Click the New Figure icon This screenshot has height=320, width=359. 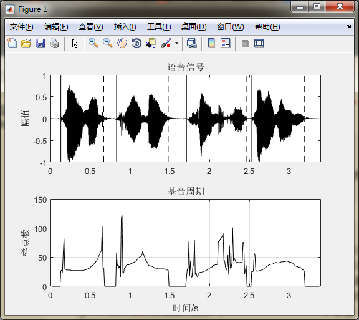click(12, 43)
